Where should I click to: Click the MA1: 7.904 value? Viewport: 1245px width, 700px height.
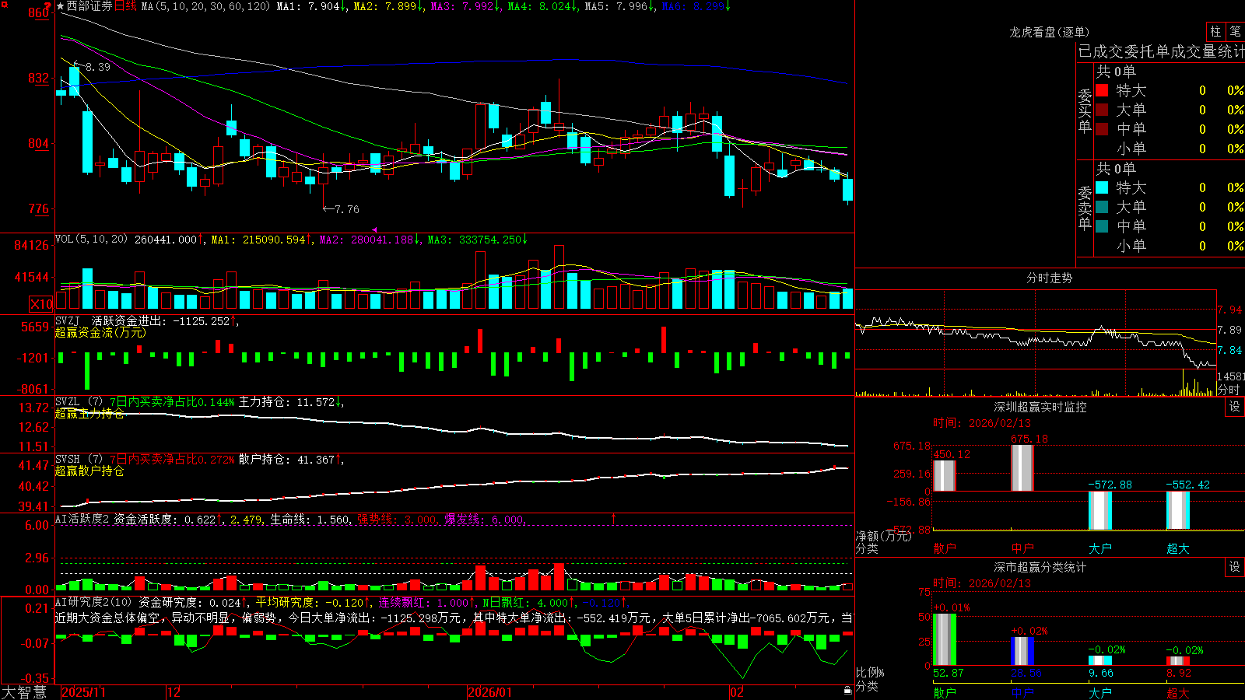(x=313, y=6)
